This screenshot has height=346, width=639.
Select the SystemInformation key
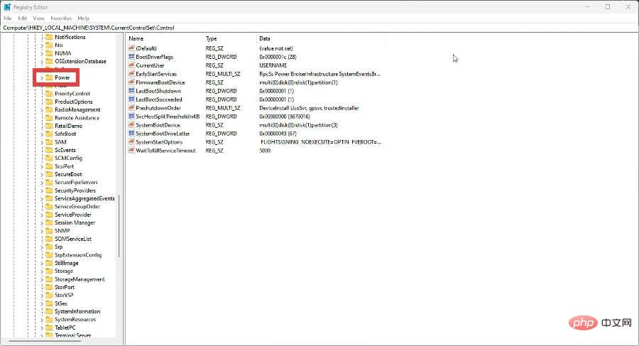[77, 311]
